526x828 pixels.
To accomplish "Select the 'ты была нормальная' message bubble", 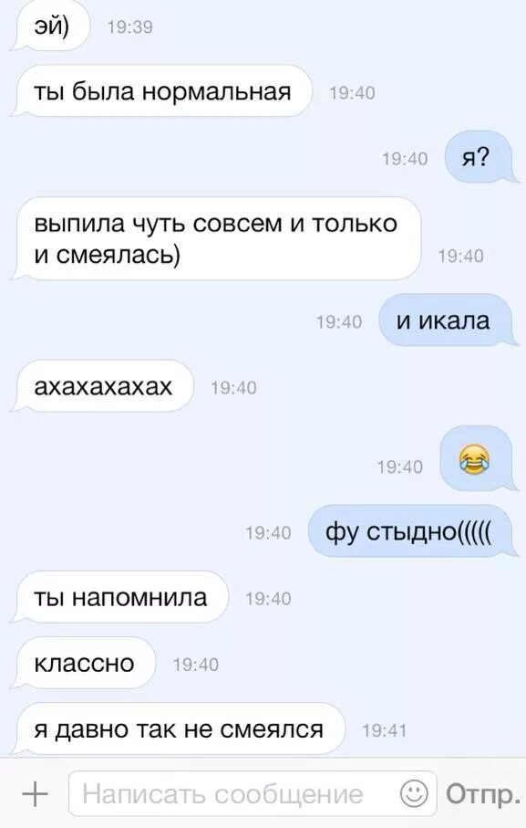I will click(160, 91).
